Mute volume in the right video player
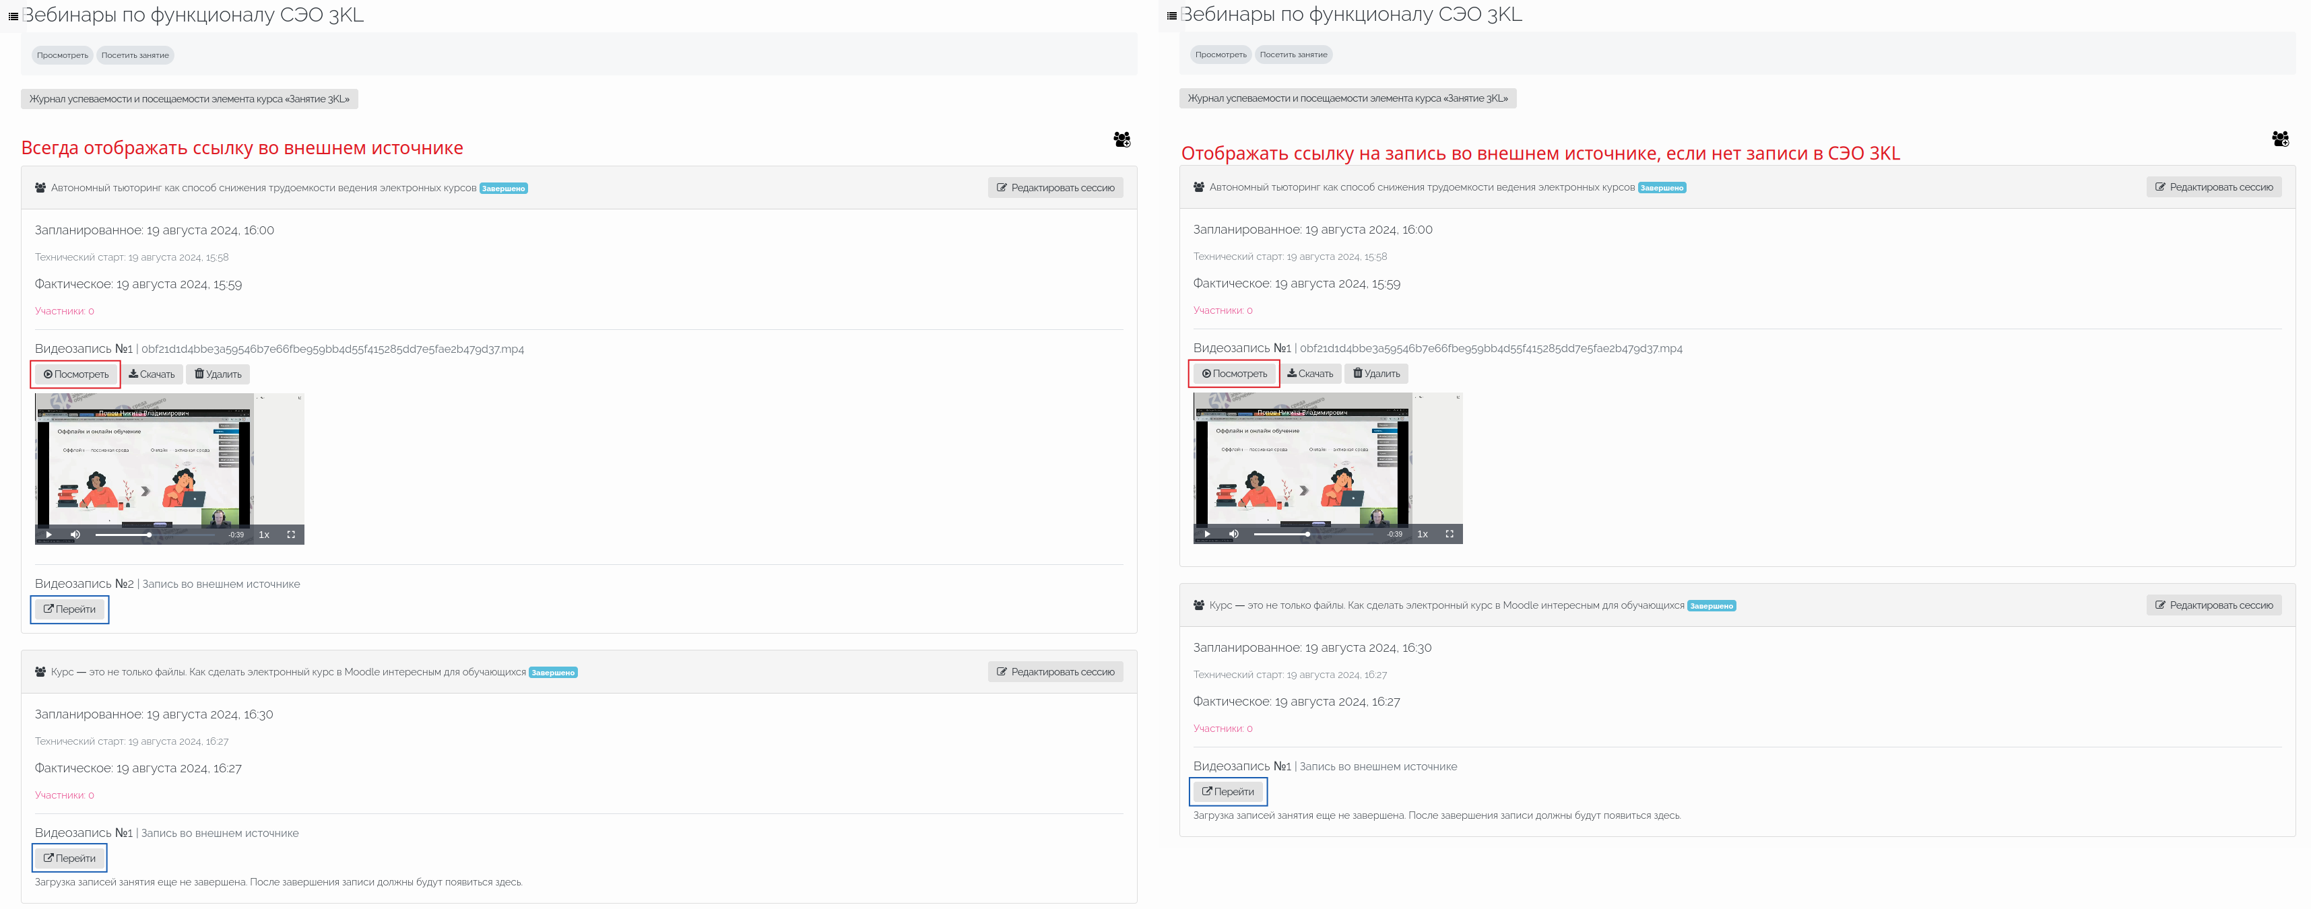This screenshot has height=909, width=2311. 1233,534
